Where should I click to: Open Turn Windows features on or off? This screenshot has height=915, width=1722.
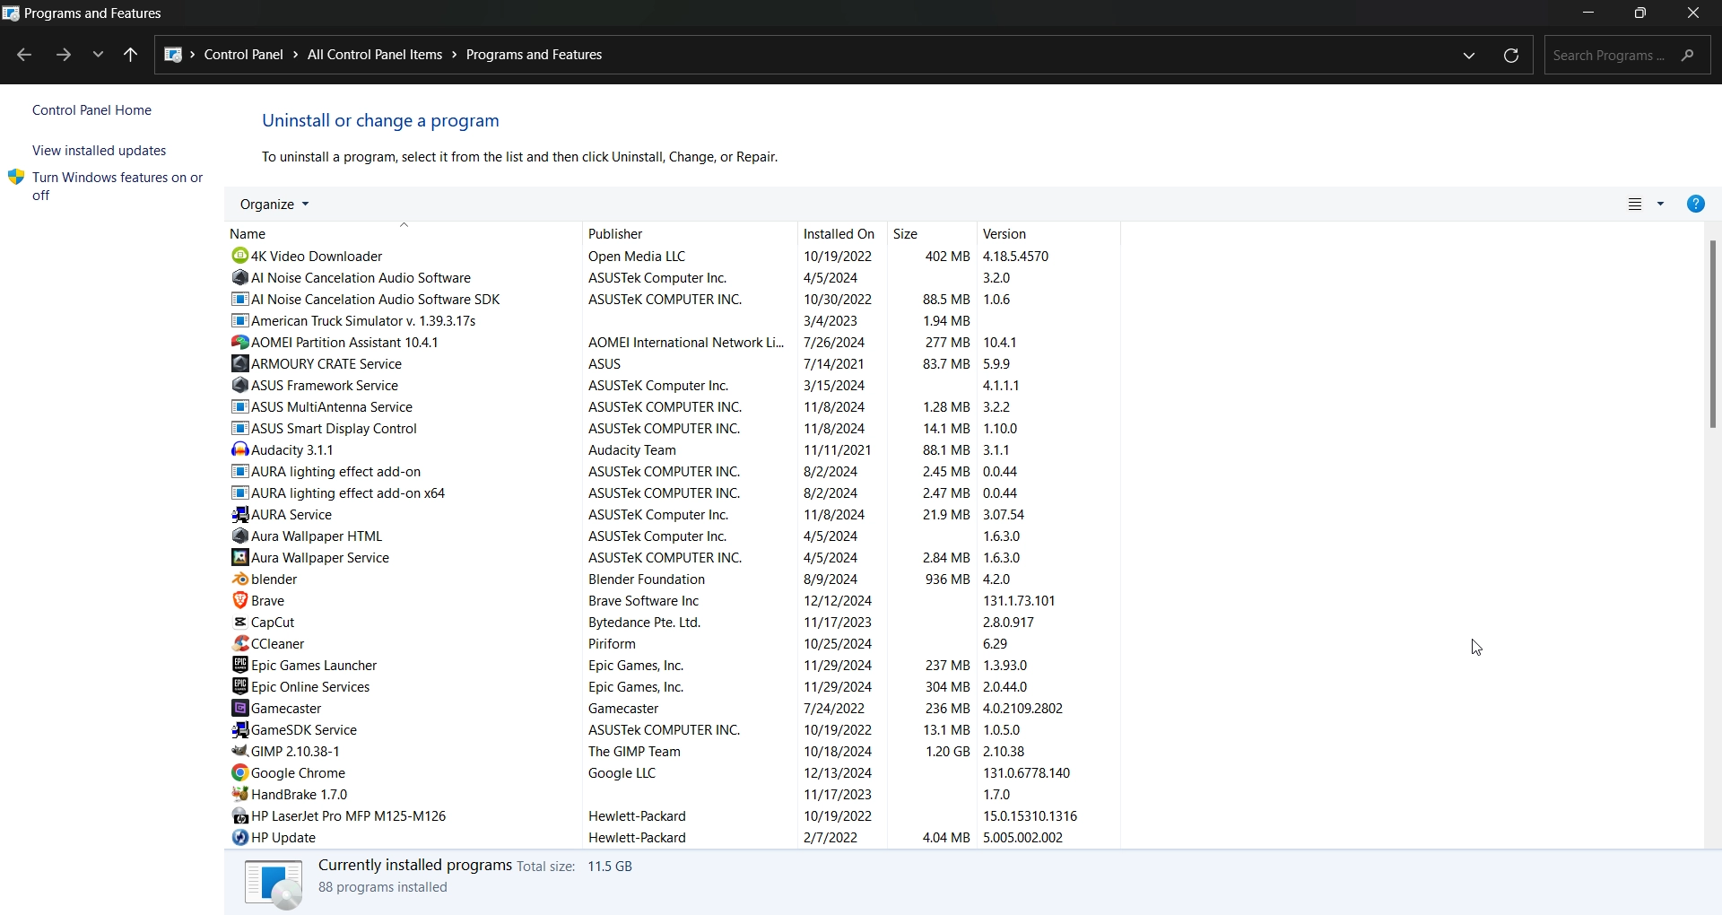pyautogui.click(x=118, y=187)
